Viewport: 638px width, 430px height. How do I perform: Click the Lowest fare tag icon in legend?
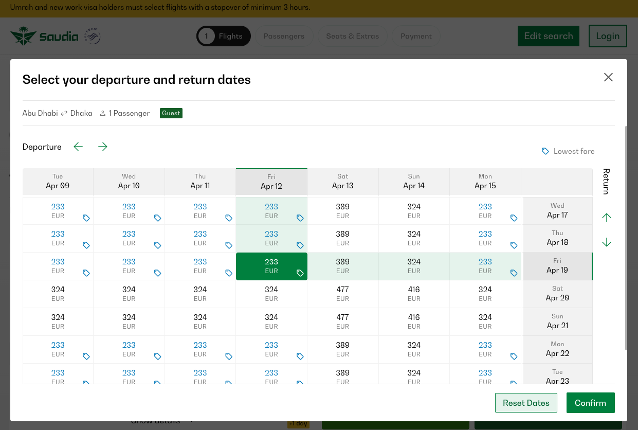(x=545, y=151)
